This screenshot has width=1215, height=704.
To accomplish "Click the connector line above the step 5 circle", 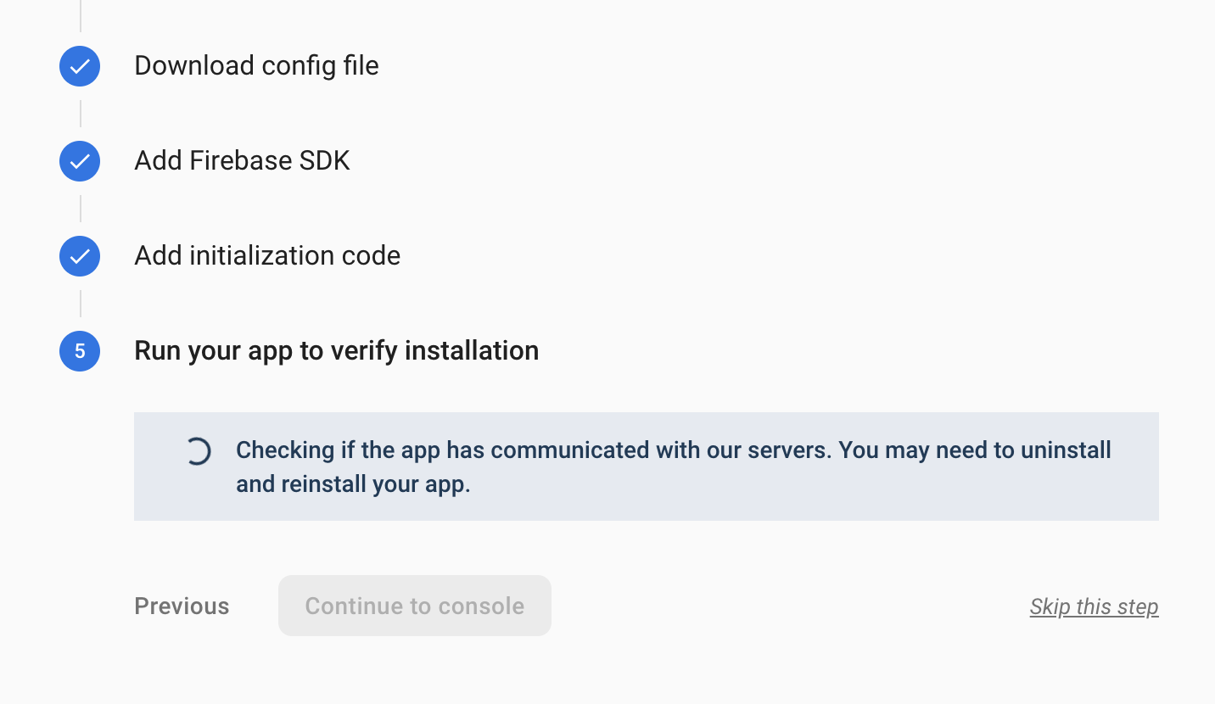I will (81, 304).
